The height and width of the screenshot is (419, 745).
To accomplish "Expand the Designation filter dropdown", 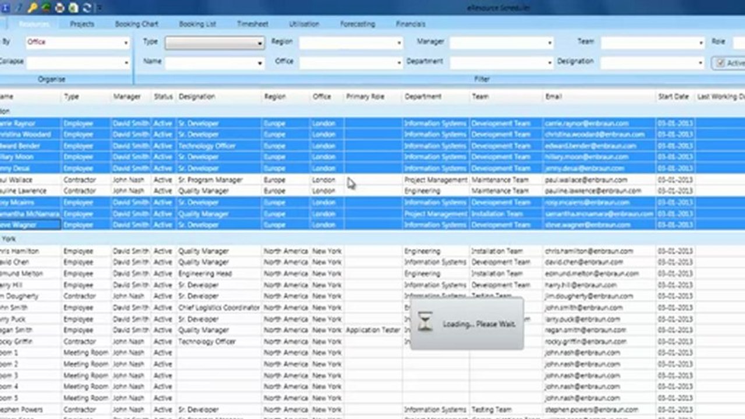I will coord(653,62).
